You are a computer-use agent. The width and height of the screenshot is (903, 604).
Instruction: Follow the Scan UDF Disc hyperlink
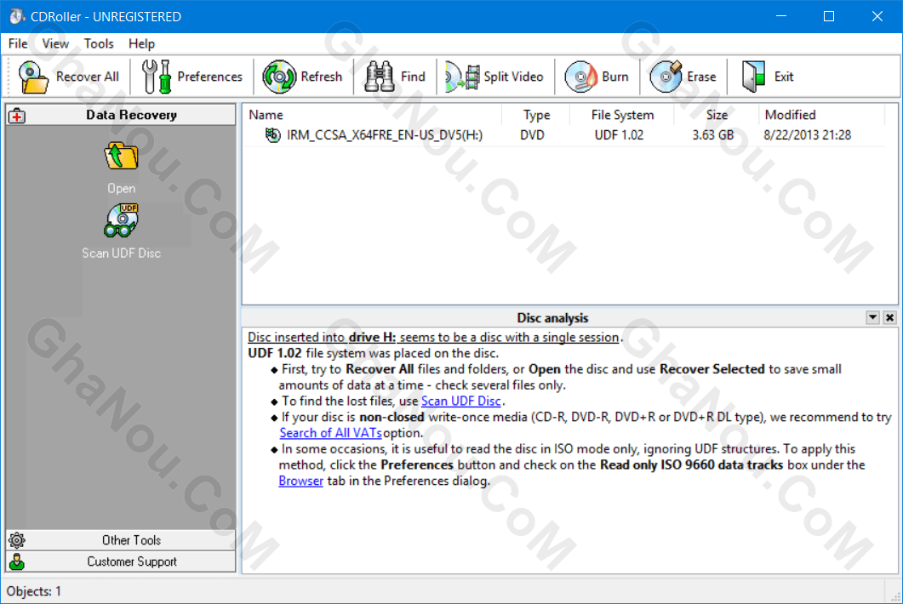[x=460, y=402]
